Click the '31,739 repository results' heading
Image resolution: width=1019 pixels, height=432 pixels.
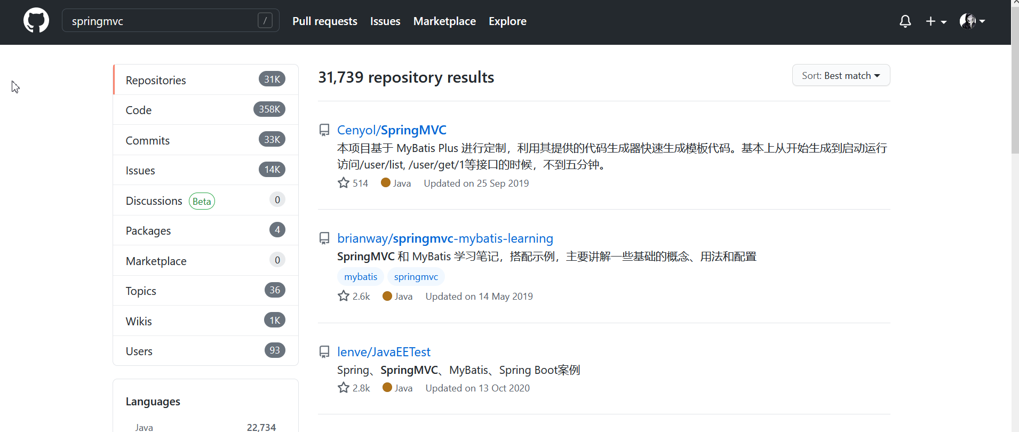pos(406,77)
